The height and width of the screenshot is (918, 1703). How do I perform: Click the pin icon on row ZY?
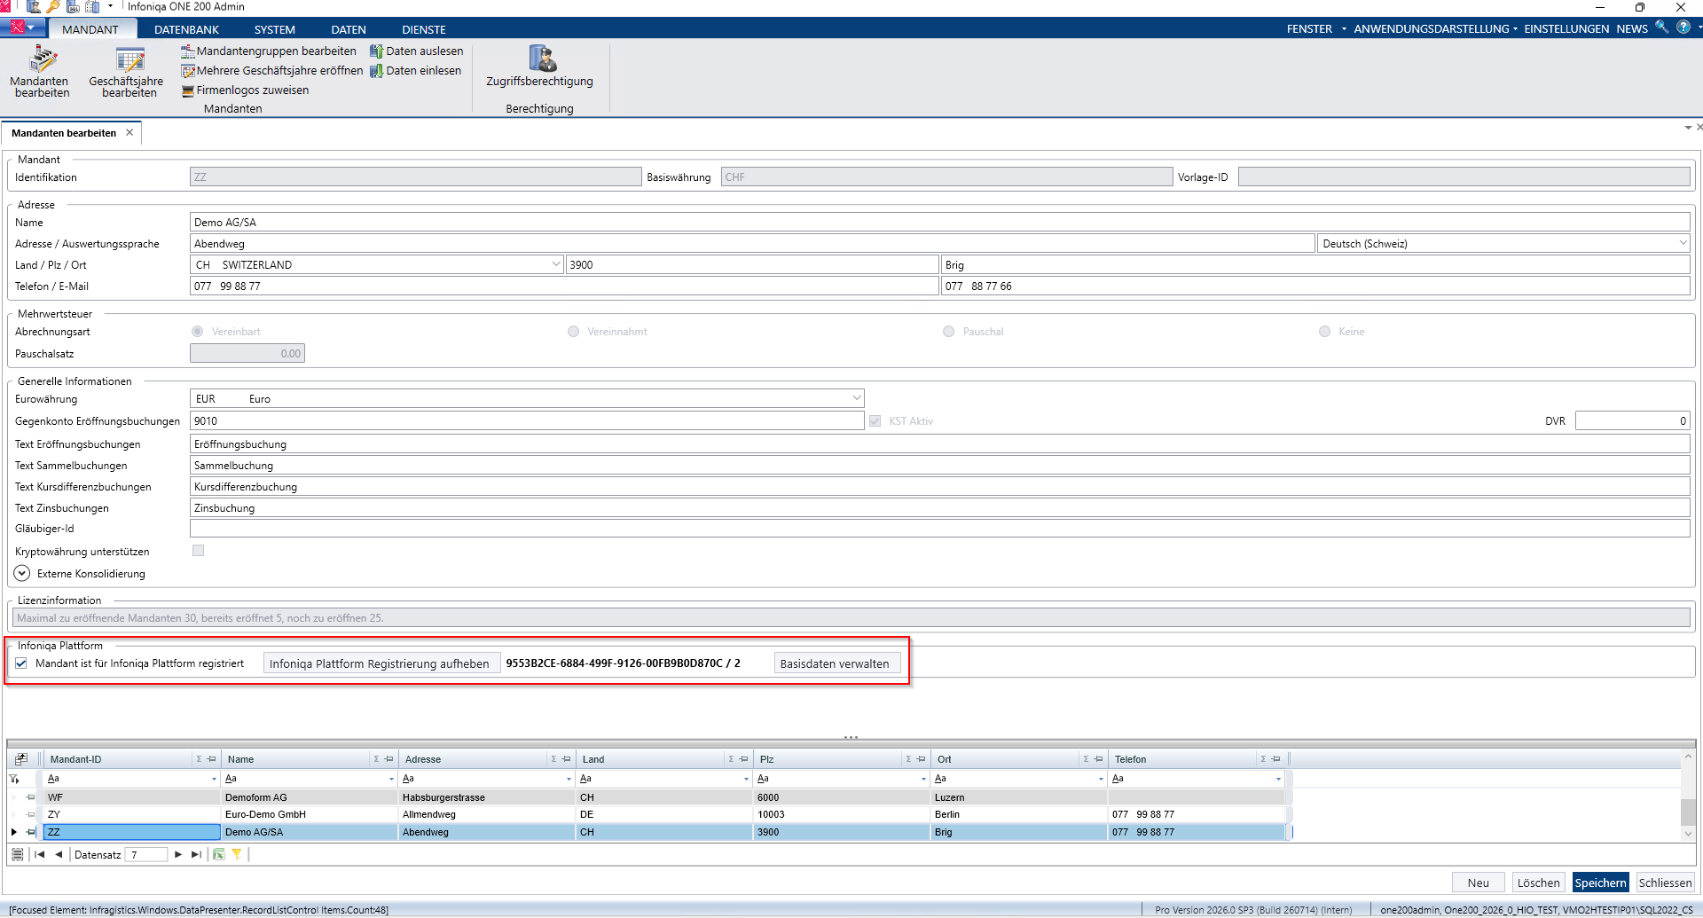click(31, 814)
